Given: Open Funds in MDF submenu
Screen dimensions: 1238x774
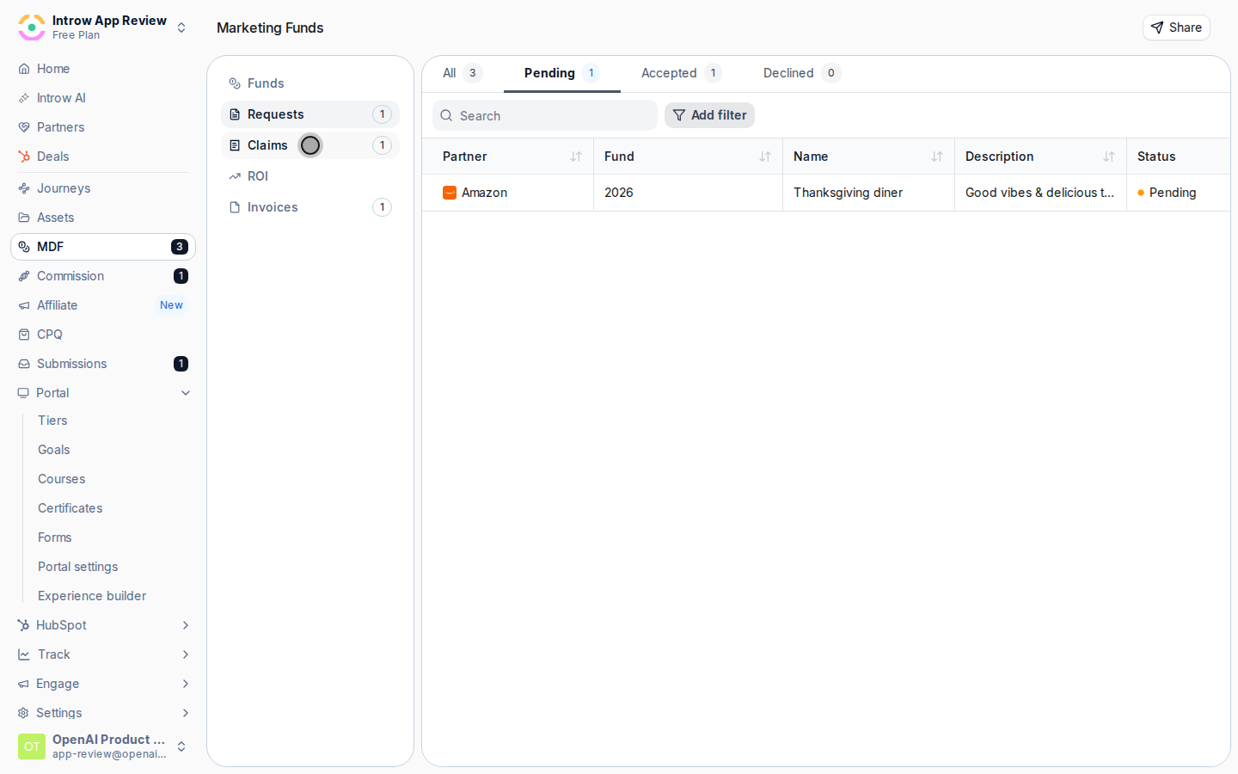Looking at the screenshot, I should (x=310, y=83).
